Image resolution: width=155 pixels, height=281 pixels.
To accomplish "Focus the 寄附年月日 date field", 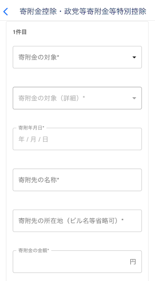I will pyautogui.click(x=77, y=139).
